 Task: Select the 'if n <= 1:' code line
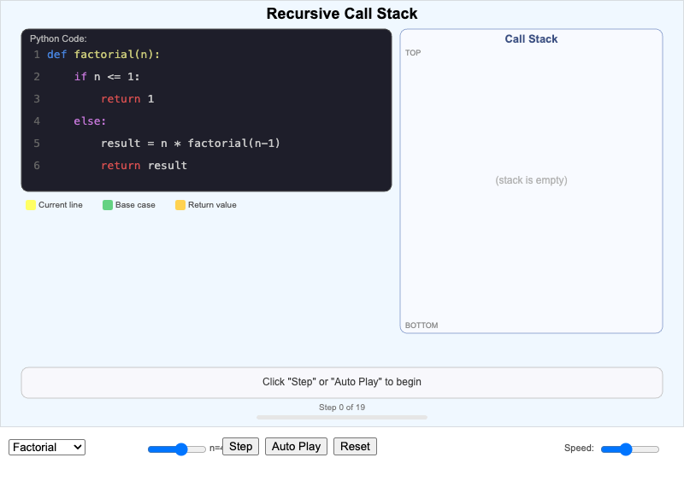pyautogui.click(x=107, y=77)
